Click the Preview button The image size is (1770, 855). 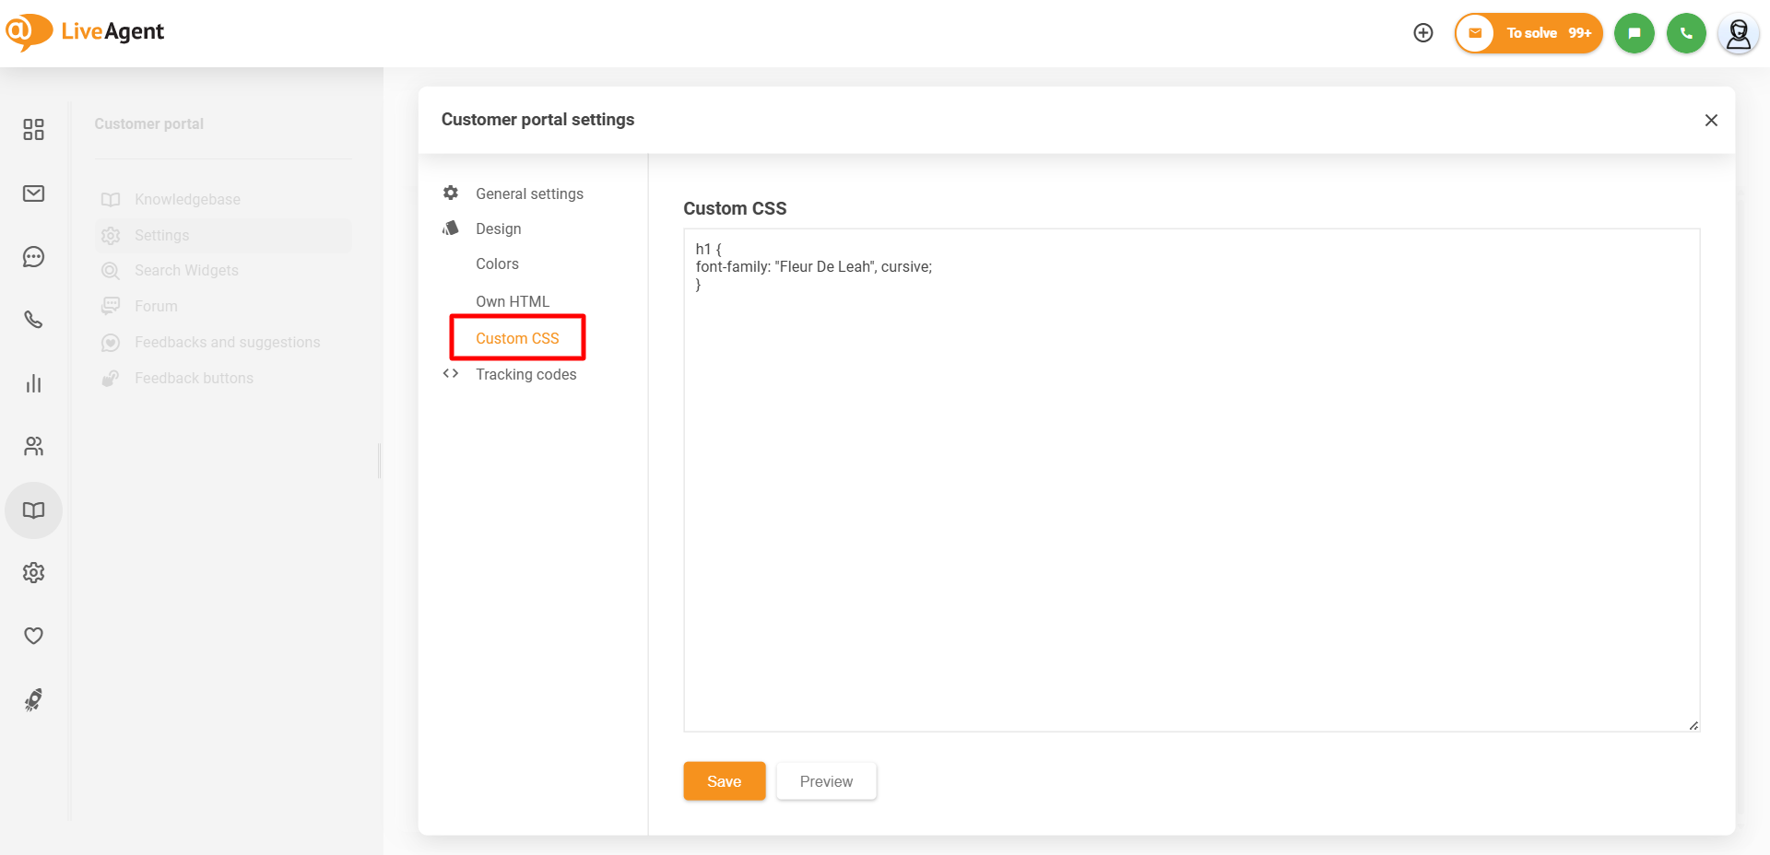coord(826,781)
